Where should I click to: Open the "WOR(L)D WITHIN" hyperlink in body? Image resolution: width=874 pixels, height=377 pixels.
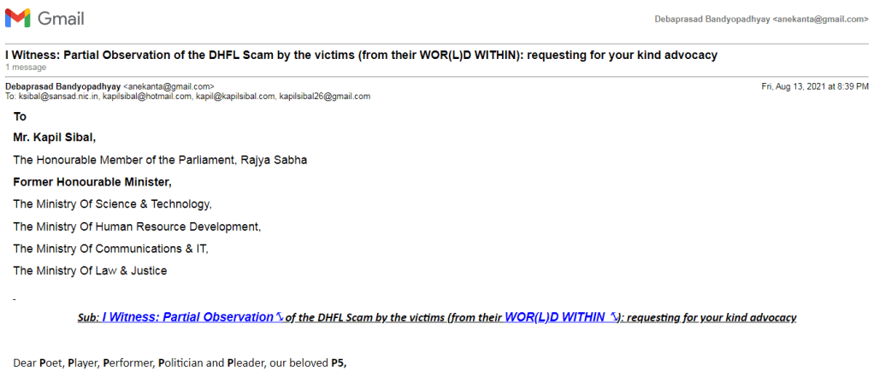pos(555,317)
